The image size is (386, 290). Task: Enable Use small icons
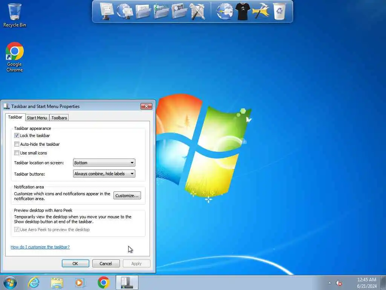pyautogui.click(x=17, y=153)
